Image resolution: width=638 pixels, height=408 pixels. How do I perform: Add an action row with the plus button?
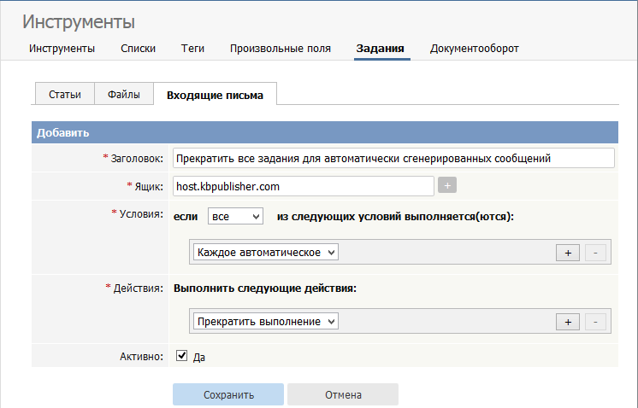tap(568, 322)
